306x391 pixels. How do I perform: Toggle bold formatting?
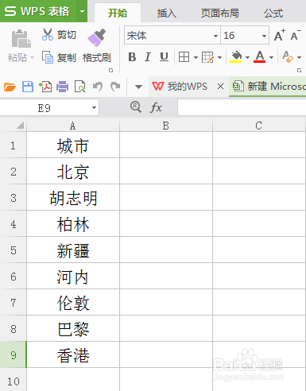click(132, 57)
